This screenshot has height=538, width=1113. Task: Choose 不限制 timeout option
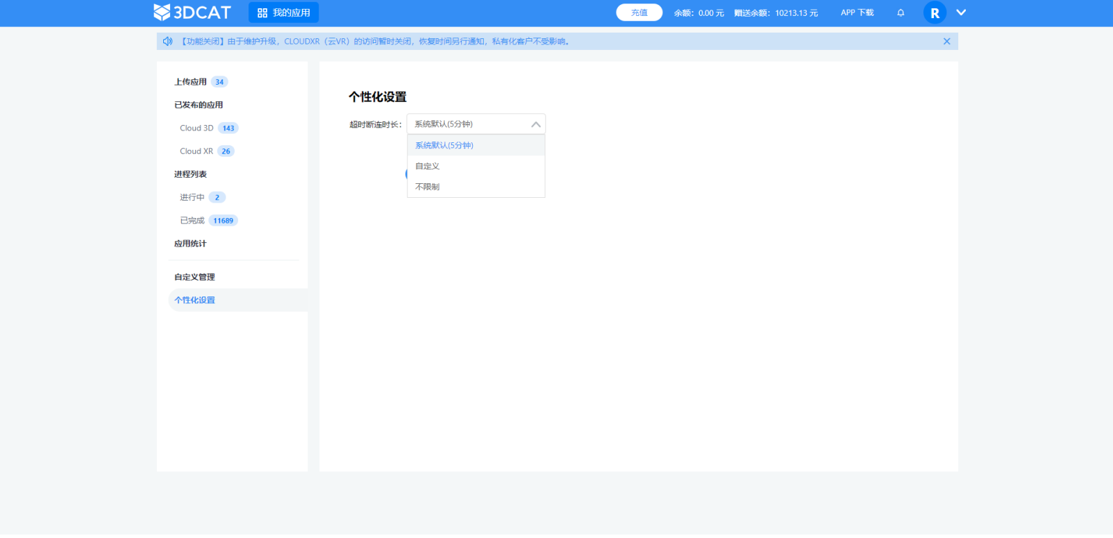[x=476, y=187]
